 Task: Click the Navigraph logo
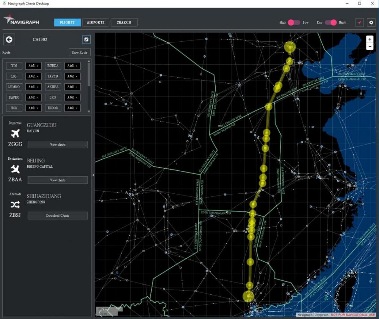(21, 20)
